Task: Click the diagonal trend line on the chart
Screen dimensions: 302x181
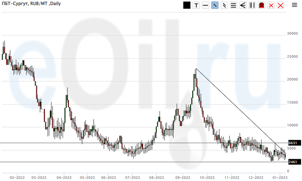Action: (x=235, y=107)
